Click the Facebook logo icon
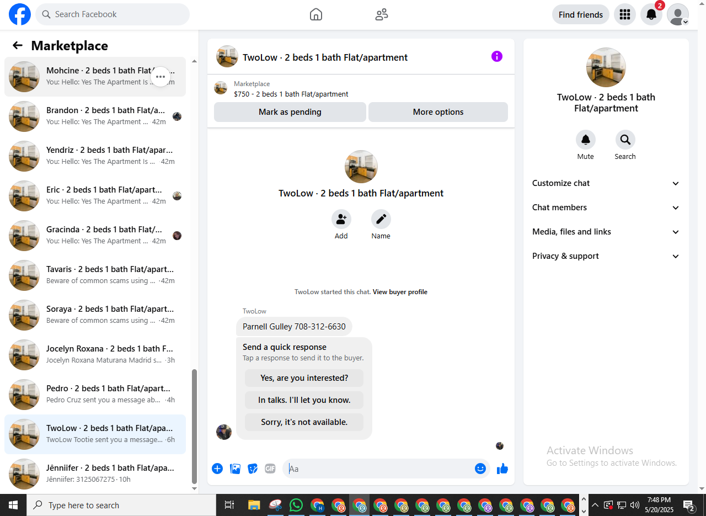706x516 pixels. 20,14
